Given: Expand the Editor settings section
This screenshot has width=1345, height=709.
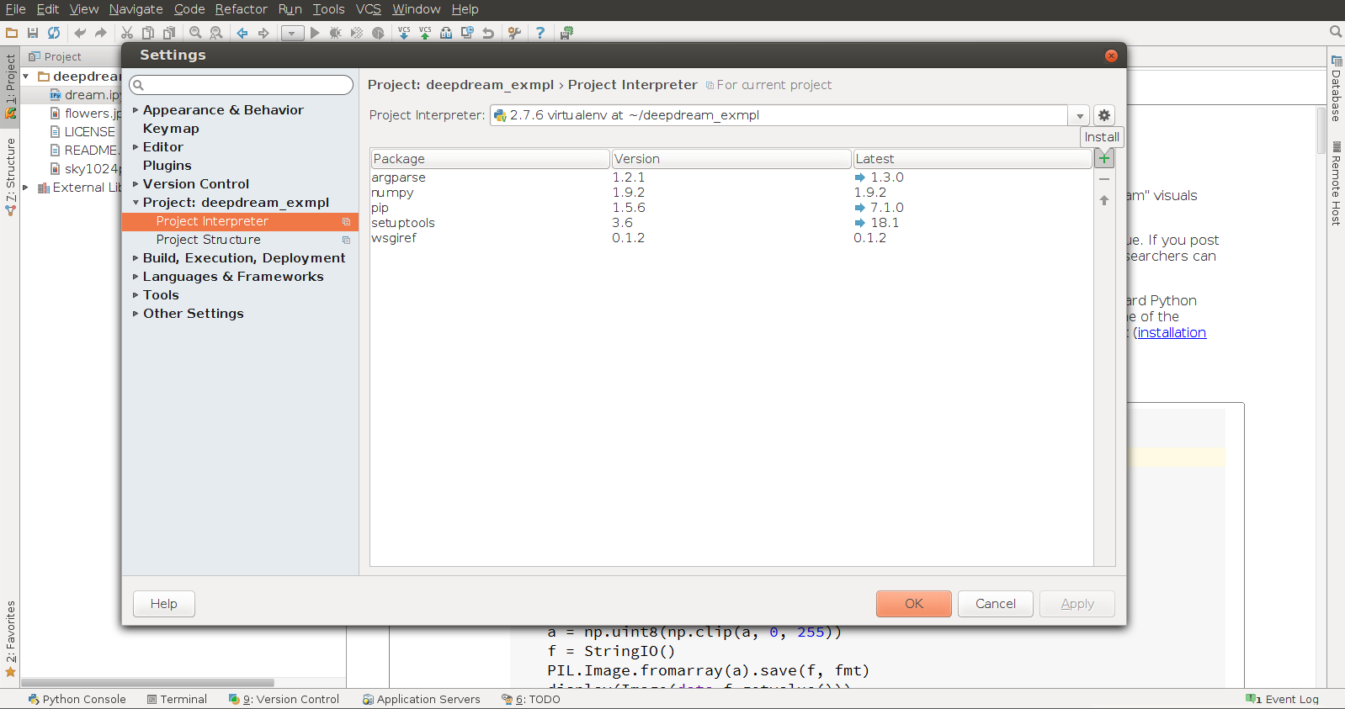Looking at the screenshot, I should pyautogui.click(x=136, y=147).
